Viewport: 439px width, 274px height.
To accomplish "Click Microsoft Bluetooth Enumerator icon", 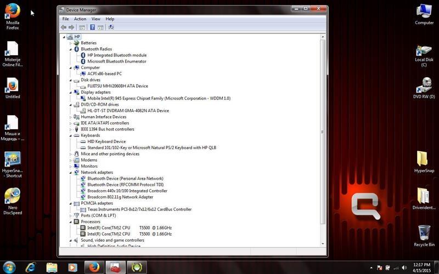I will click(x=83, y=61).
